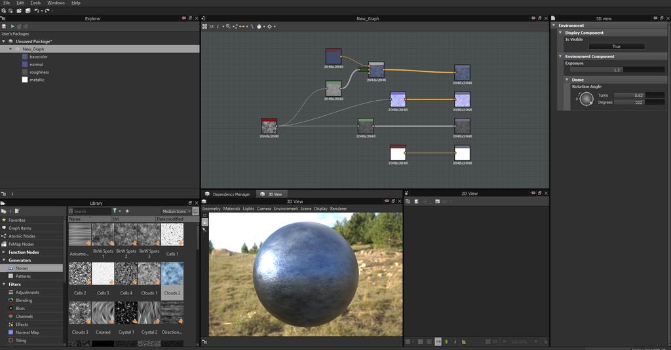Open the File menu

click(7, 3)
